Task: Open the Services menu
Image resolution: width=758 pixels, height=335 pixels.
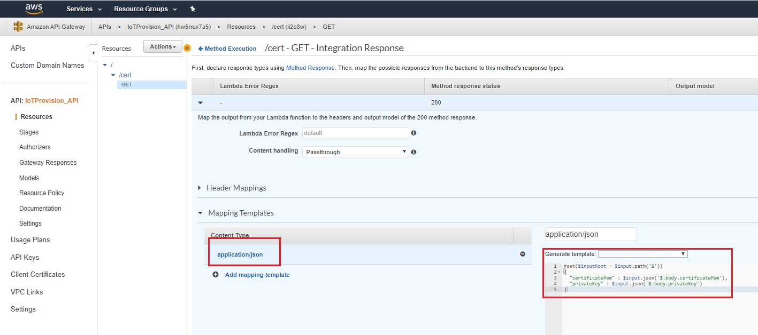Action: pos(84,9)
